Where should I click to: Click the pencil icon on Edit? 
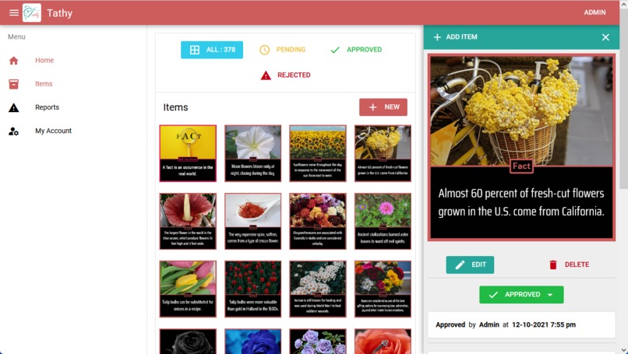click(x=460, y=265)
